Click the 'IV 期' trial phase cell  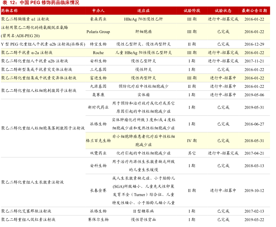click(192, 140)
